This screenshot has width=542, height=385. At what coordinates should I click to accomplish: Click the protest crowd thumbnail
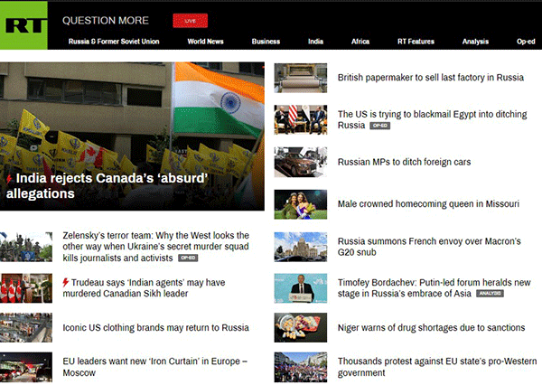301,367
